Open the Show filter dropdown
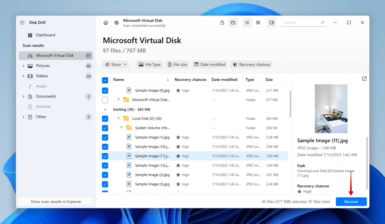The height and width of the screenshot is (224, 385). 115,64
